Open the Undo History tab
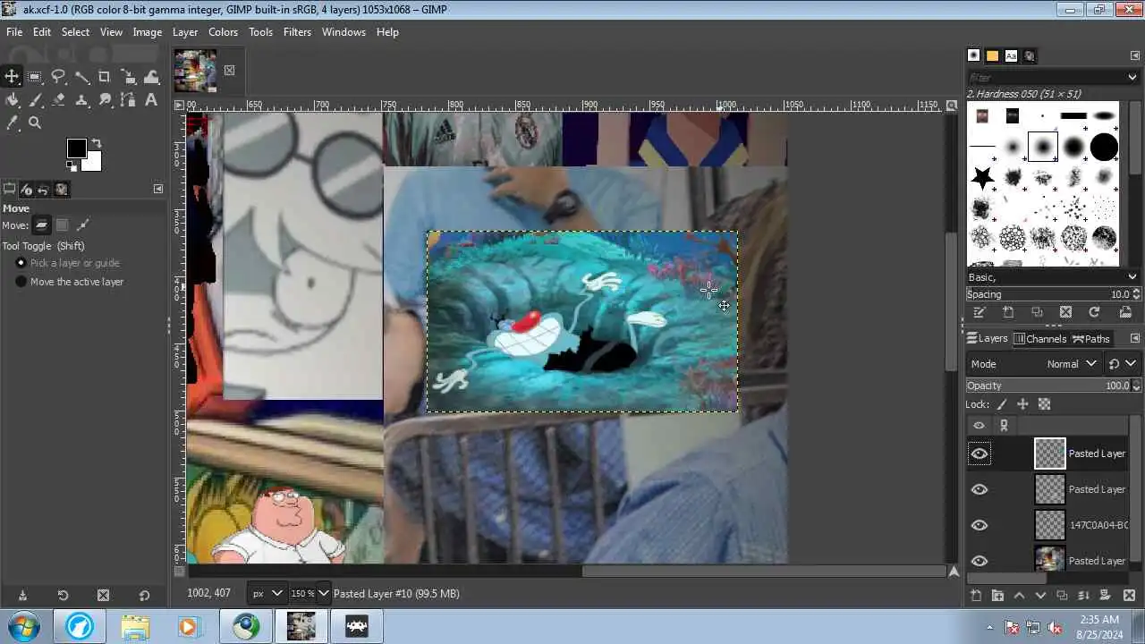Image resolution: width=1145 pixels, height=644 pixels. [x=44, y=190]
